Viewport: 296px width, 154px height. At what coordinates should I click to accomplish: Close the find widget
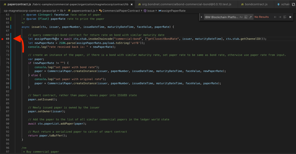(x=290, y=17)
